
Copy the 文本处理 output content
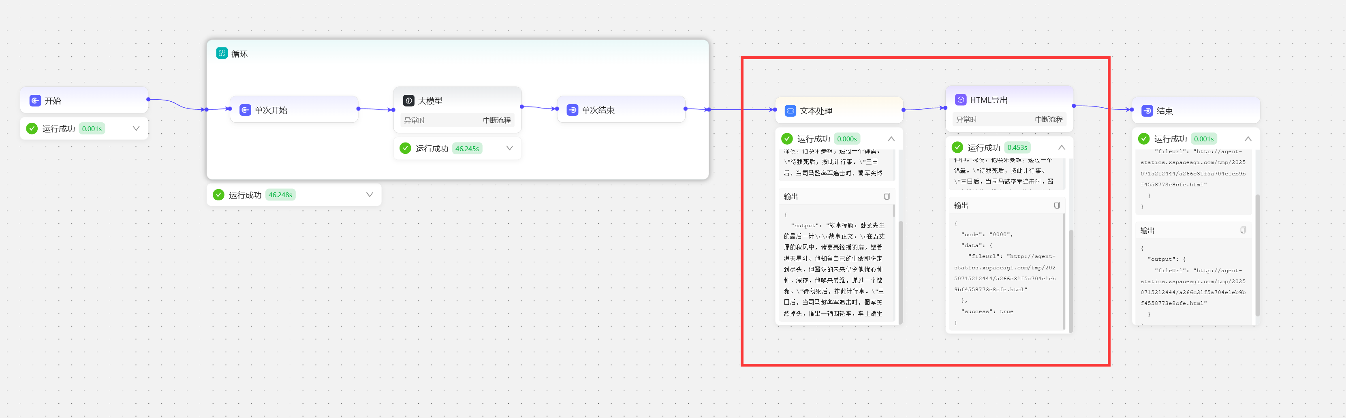pyautogui.click(x=886, y=196)
